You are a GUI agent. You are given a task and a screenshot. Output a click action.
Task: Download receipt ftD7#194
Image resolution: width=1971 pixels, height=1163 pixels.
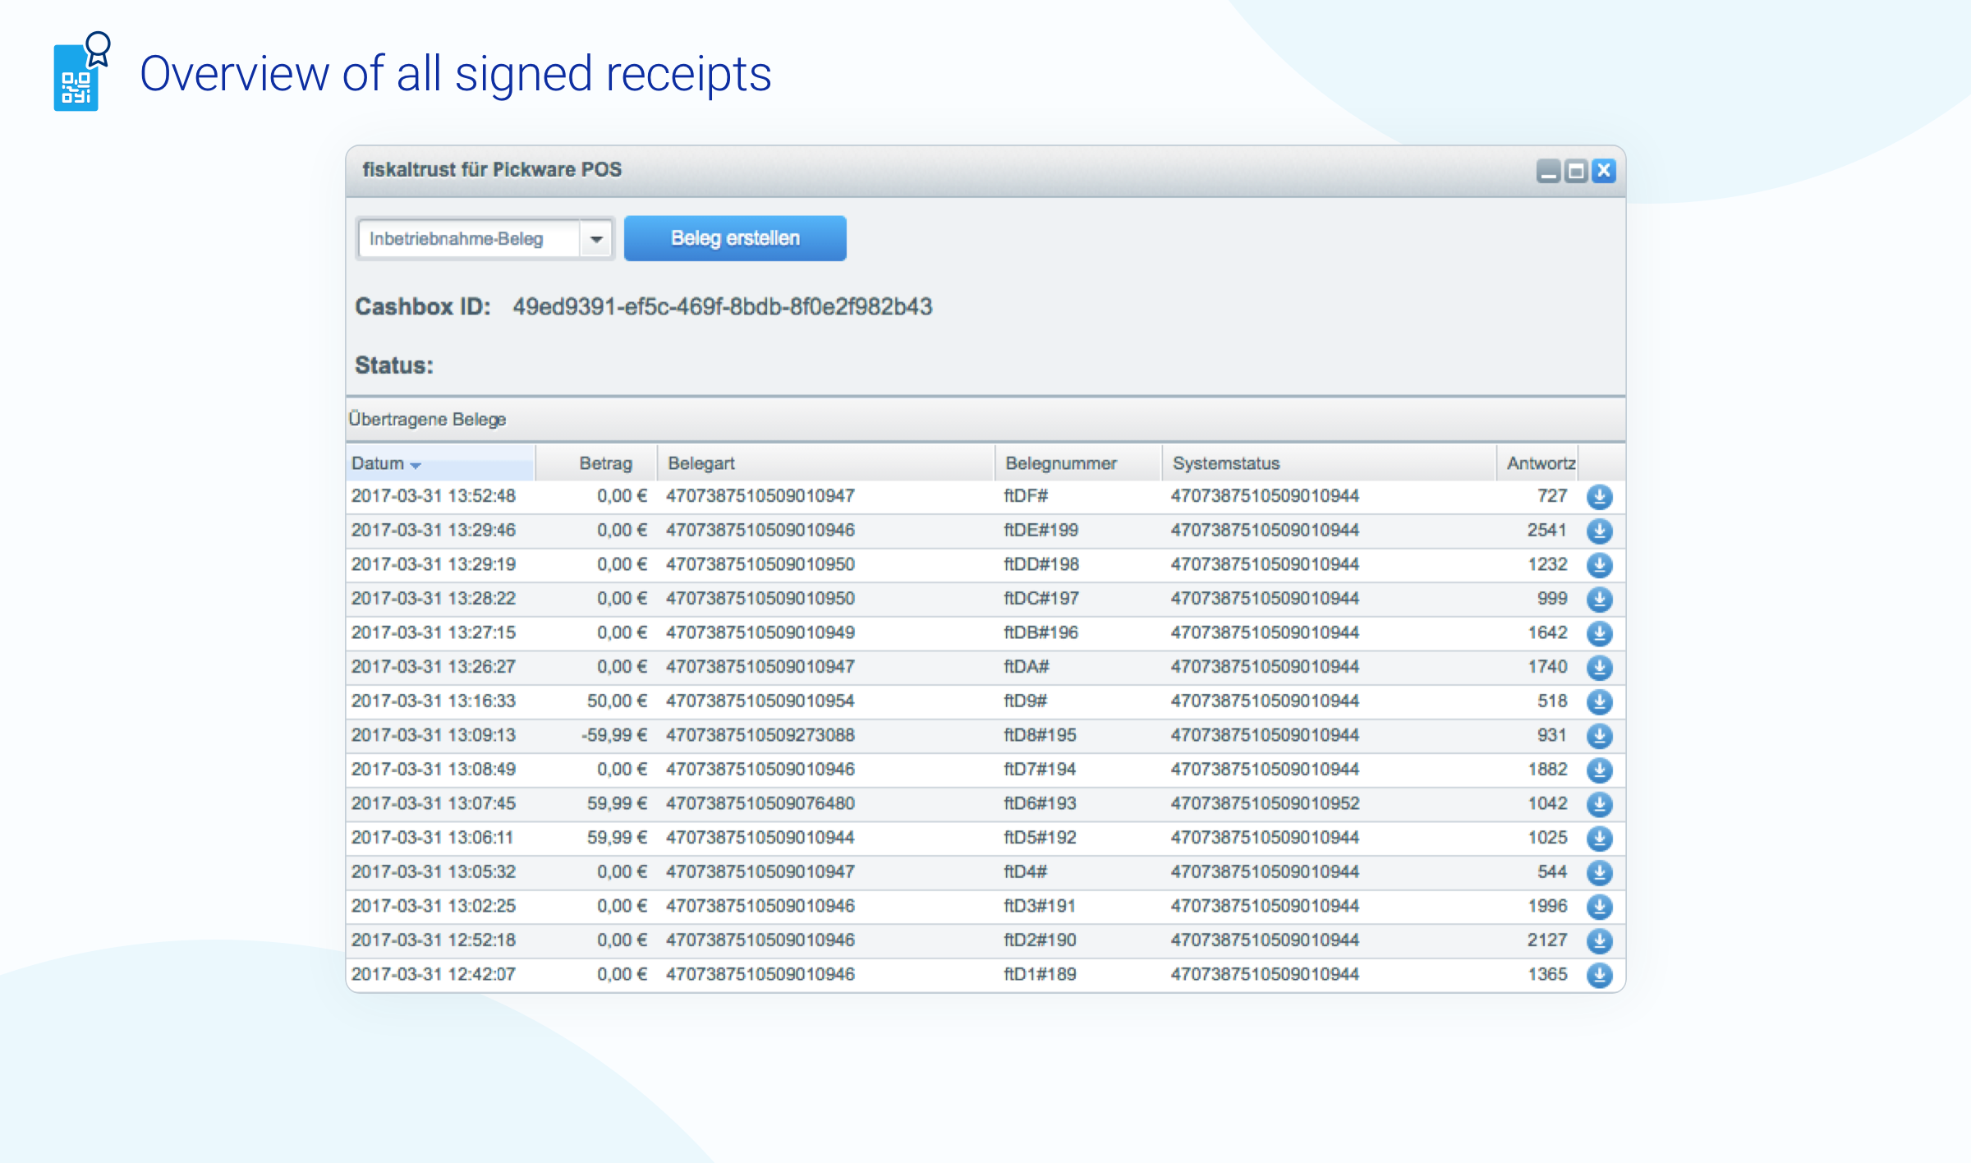point(1599,770)
